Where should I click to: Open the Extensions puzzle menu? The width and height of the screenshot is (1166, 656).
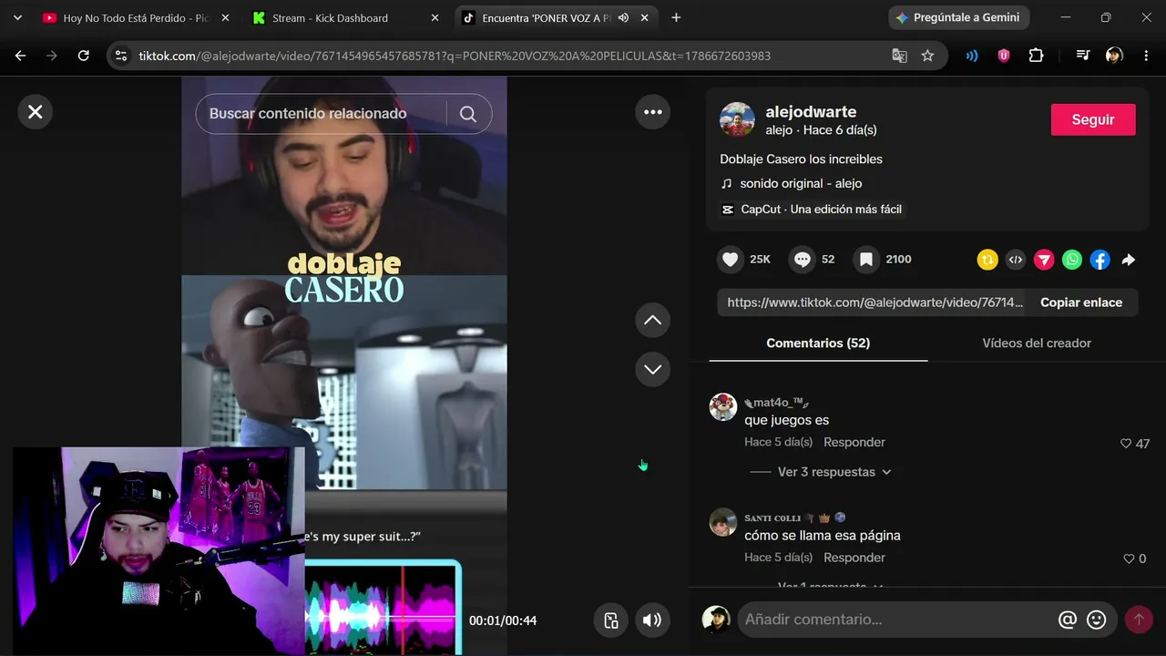pos(1036,56)
